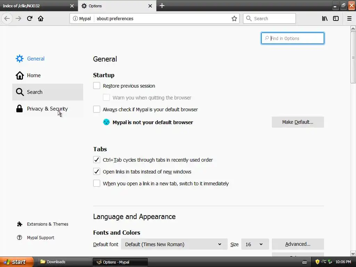Click the General gear icon in sidebar
The image size is (356, 267).
click(19, 58)
